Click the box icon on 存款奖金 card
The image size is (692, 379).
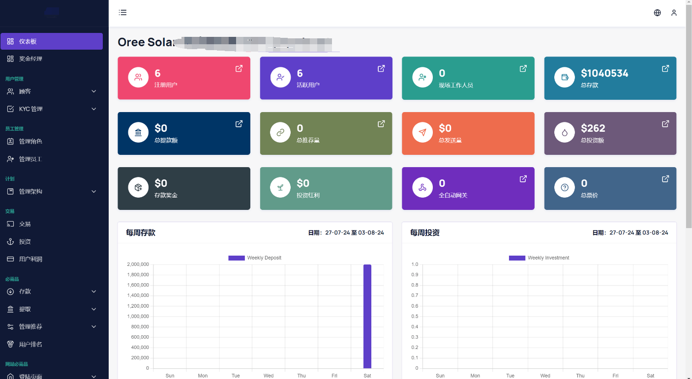point(138,187)
